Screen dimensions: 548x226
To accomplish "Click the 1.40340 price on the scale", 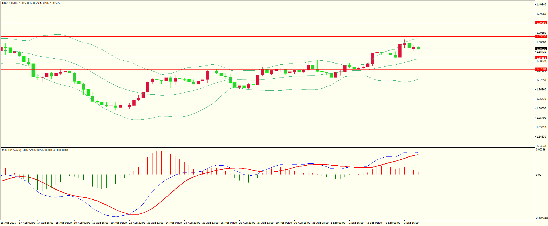I will click(541, 5).
